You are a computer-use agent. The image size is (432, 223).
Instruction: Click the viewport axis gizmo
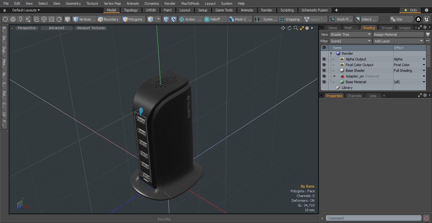[x=22, y=203]
